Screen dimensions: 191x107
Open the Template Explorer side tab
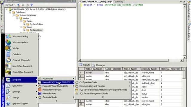pos(189,11)
